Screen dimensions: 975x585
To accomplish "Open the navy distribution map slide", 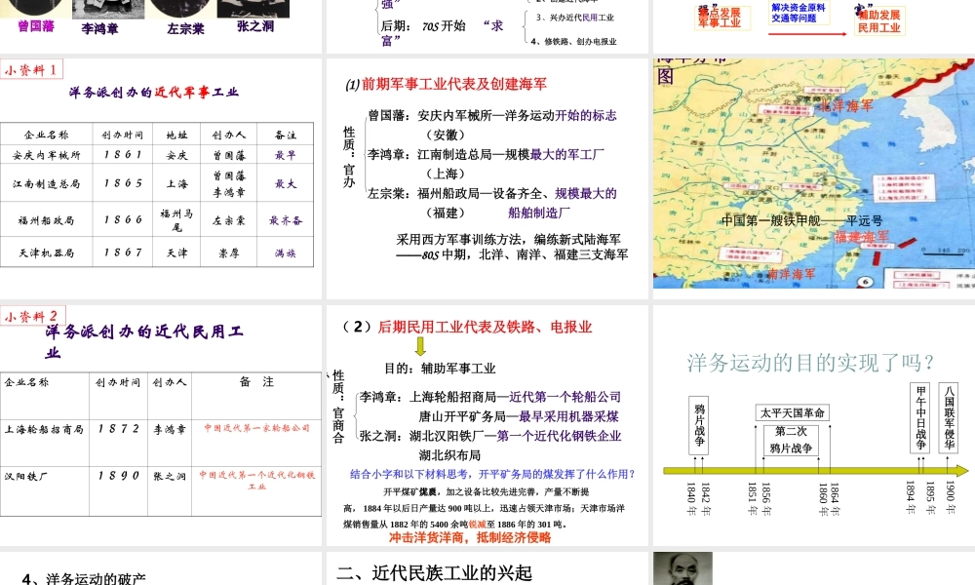I will pos(814,174).
